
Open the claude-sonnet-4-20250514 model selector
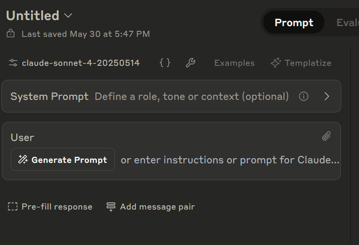coord(81,63)
